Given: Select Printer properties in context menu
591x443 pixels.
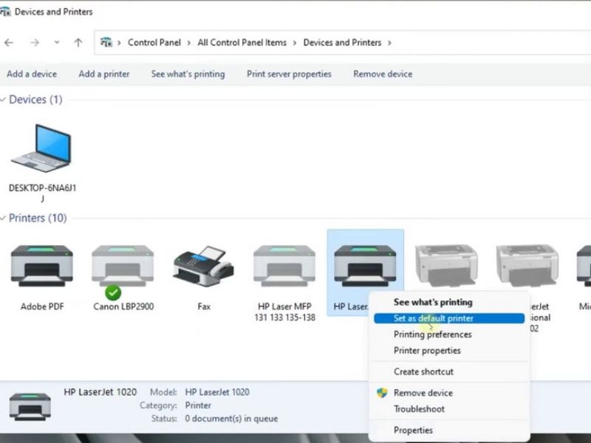Looking at the screenshot, I should 427,351.
